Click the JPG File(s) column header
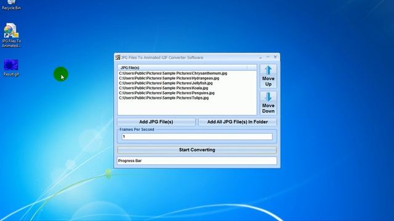This screenshot has height=221, width=394. point(182,68)
